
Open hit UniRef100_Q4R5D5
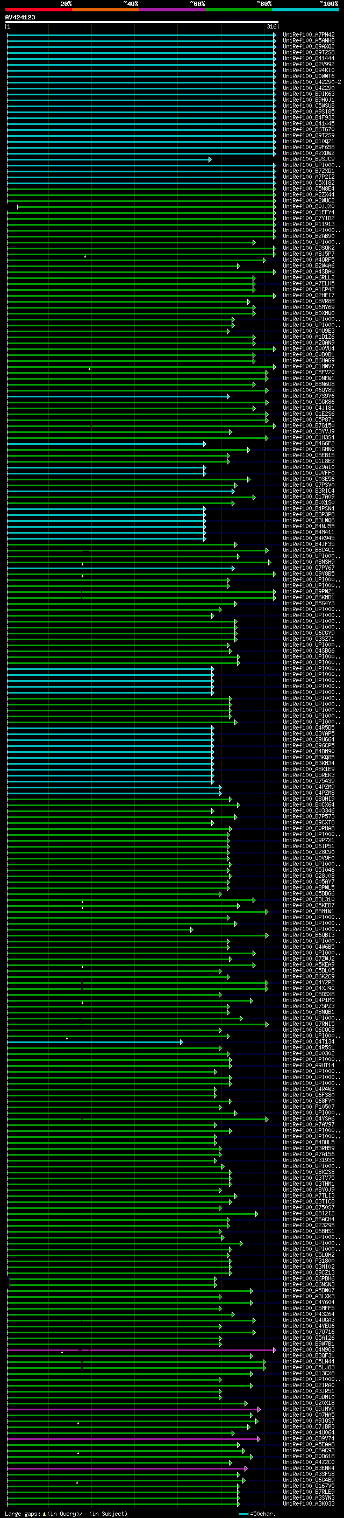pyautogui.click(x=308, y=728)
